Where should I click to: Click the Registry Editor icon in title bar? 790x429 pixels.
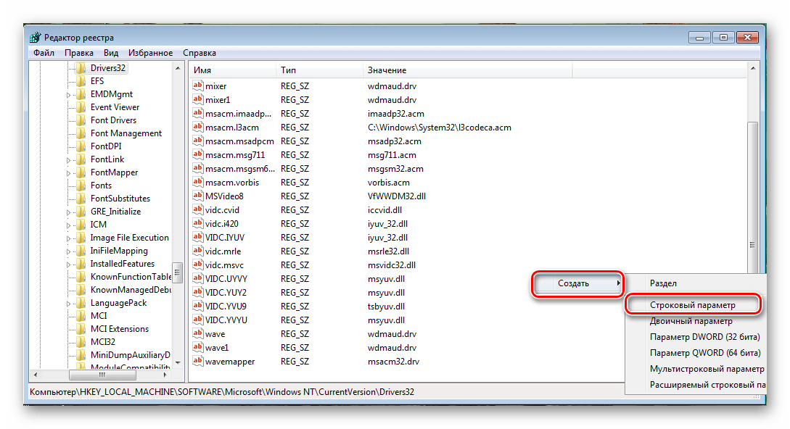[x=36, y=37]
